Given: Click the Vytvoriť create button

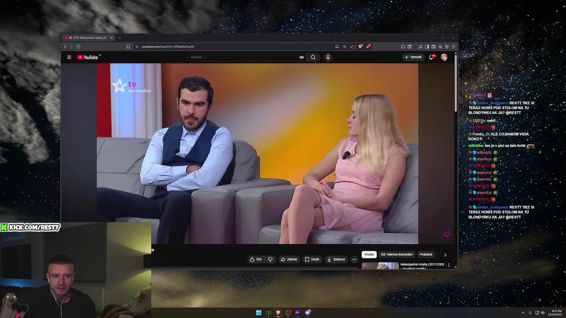Looking at the screenshot, I should [413, 57].
